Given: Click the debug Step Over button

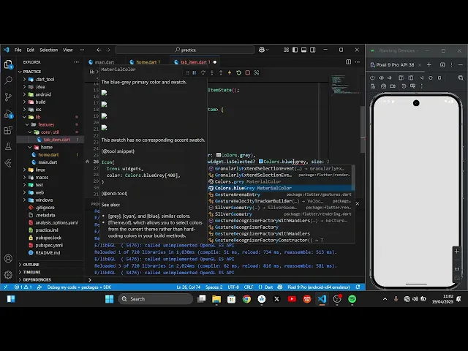Looking at the screenshot, I should click(203, 72).
